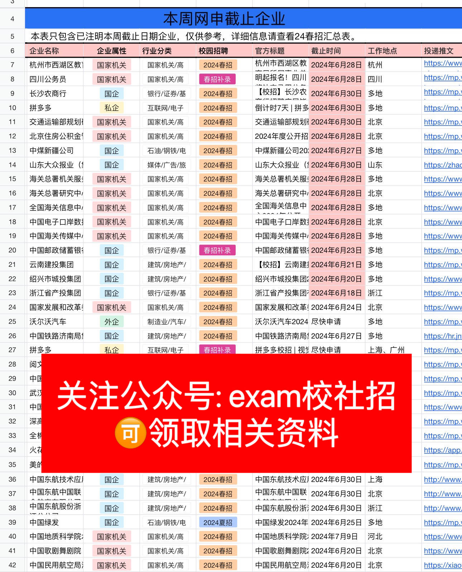
Task: Select the 私企 tag in row 10
Action: [x=111, y=108]
